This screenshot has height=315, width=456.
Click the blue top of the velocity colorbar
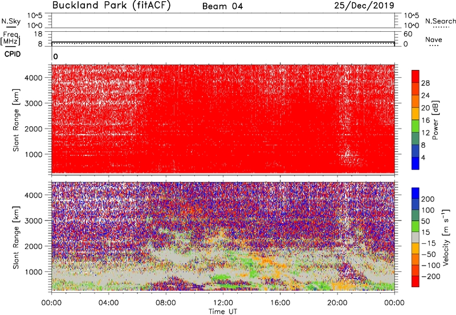(416, 193)
